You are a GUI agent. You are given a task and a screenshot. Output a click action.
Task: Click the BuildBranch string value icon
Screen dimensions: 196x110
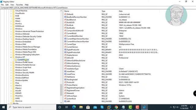65,20
